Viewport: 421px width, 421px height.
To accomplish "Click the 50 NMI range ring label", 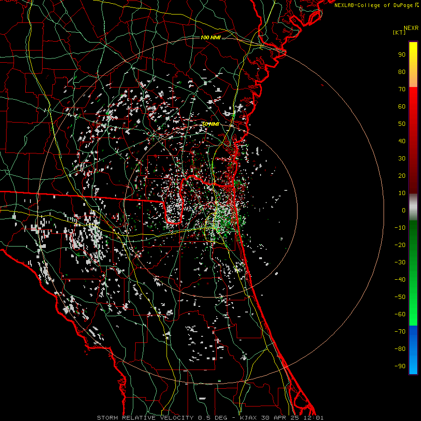I will [x=210, y=124].
